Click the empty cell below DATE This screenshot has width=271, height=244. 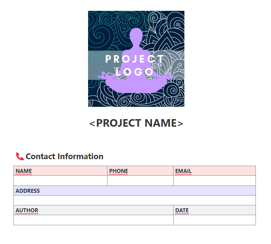(214, 220)
